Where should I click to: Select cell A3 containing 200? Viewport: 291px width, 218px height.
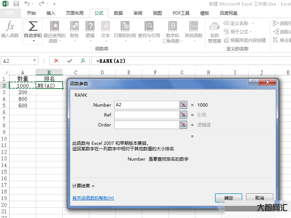click(x=23, y=92)
